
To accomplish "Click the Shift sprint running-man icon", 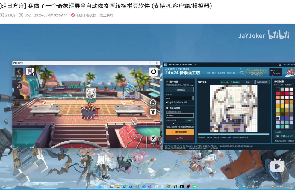I will pyautogui.click(x=153, y=138).
